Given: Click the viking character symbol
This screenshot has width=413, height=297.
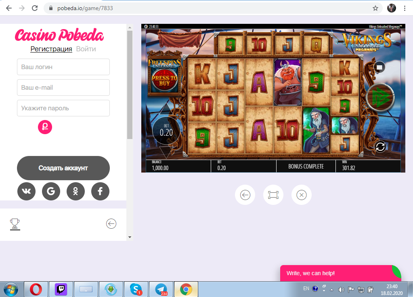Looking at the screenshot, I should pyautogui.click(x=287, y=82).
